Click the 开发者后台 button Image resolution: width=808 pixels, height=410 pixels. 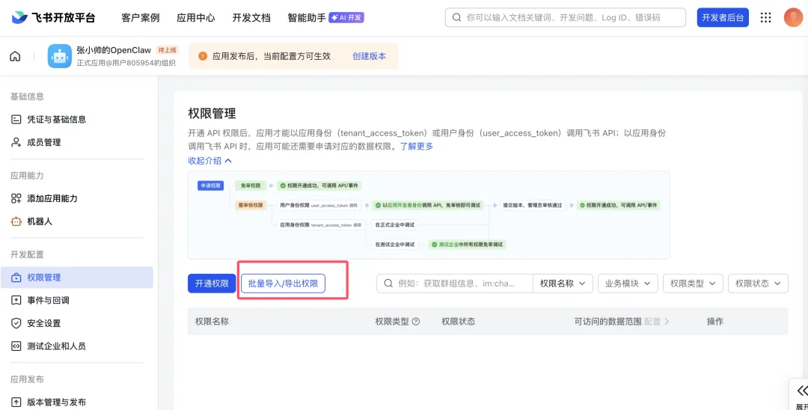(x=723, y=17)
